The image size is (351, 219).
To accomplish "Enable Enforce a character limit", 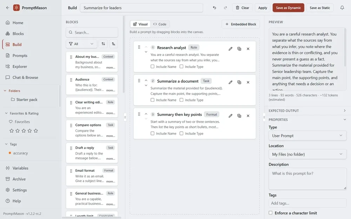I will click(x=270, y=213).
